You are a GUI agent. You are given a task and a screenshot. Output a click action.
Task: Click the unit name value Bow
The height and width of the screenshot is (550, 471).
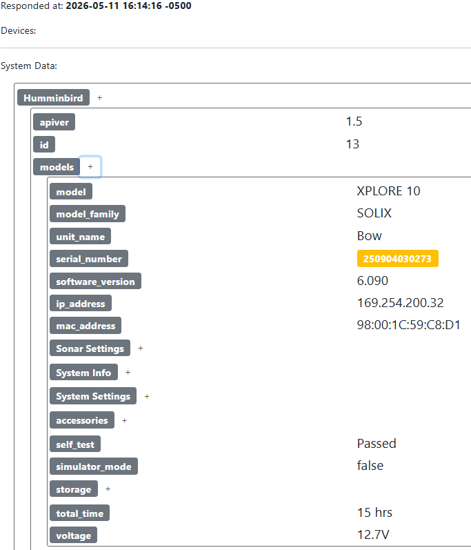369,236
